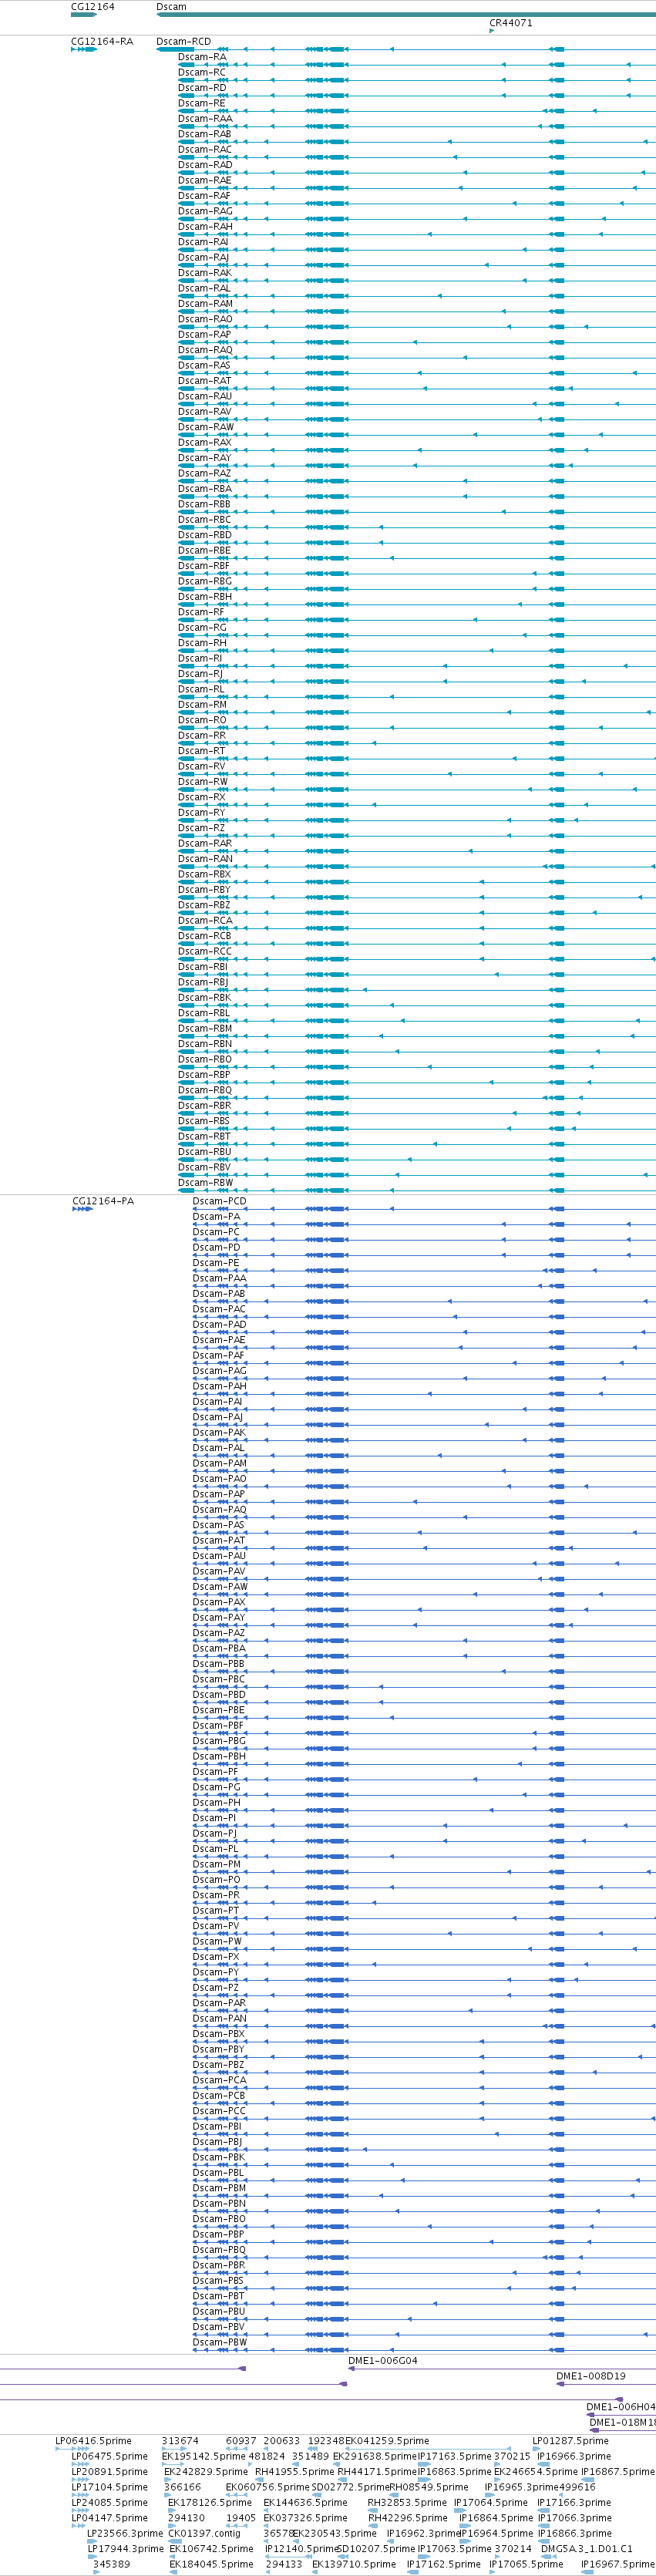
Task: Select protein label Dscam-PCD
Action: (x=219, y=1201)
